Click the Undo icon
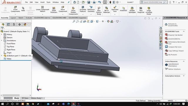Image resolution: width=188 pixels, height=106 pixels. coord(99,2)
